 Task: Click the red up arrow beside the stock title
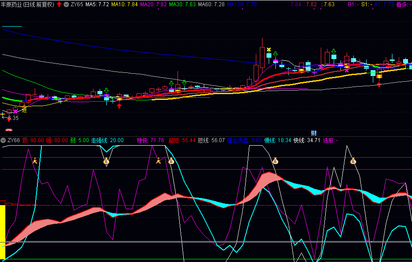pyautogui.click(x=59, y=4)
